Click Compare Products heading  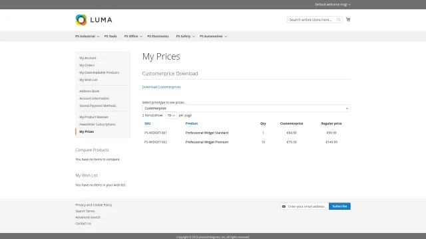(92, 150)
